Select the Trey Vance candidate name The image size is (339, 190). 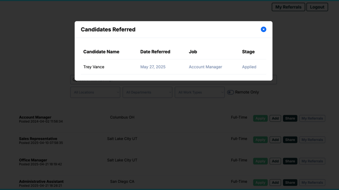coord(94,67)
